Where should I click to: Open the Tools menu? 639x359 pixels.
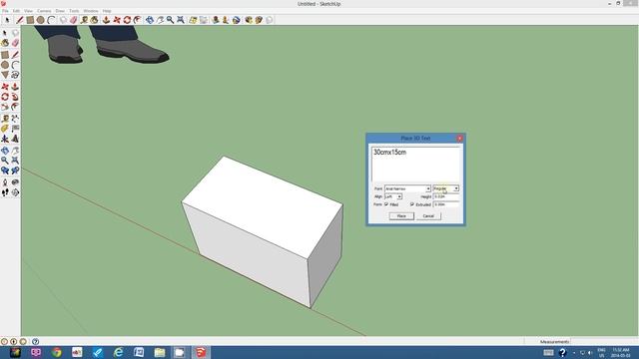point(74,11)
